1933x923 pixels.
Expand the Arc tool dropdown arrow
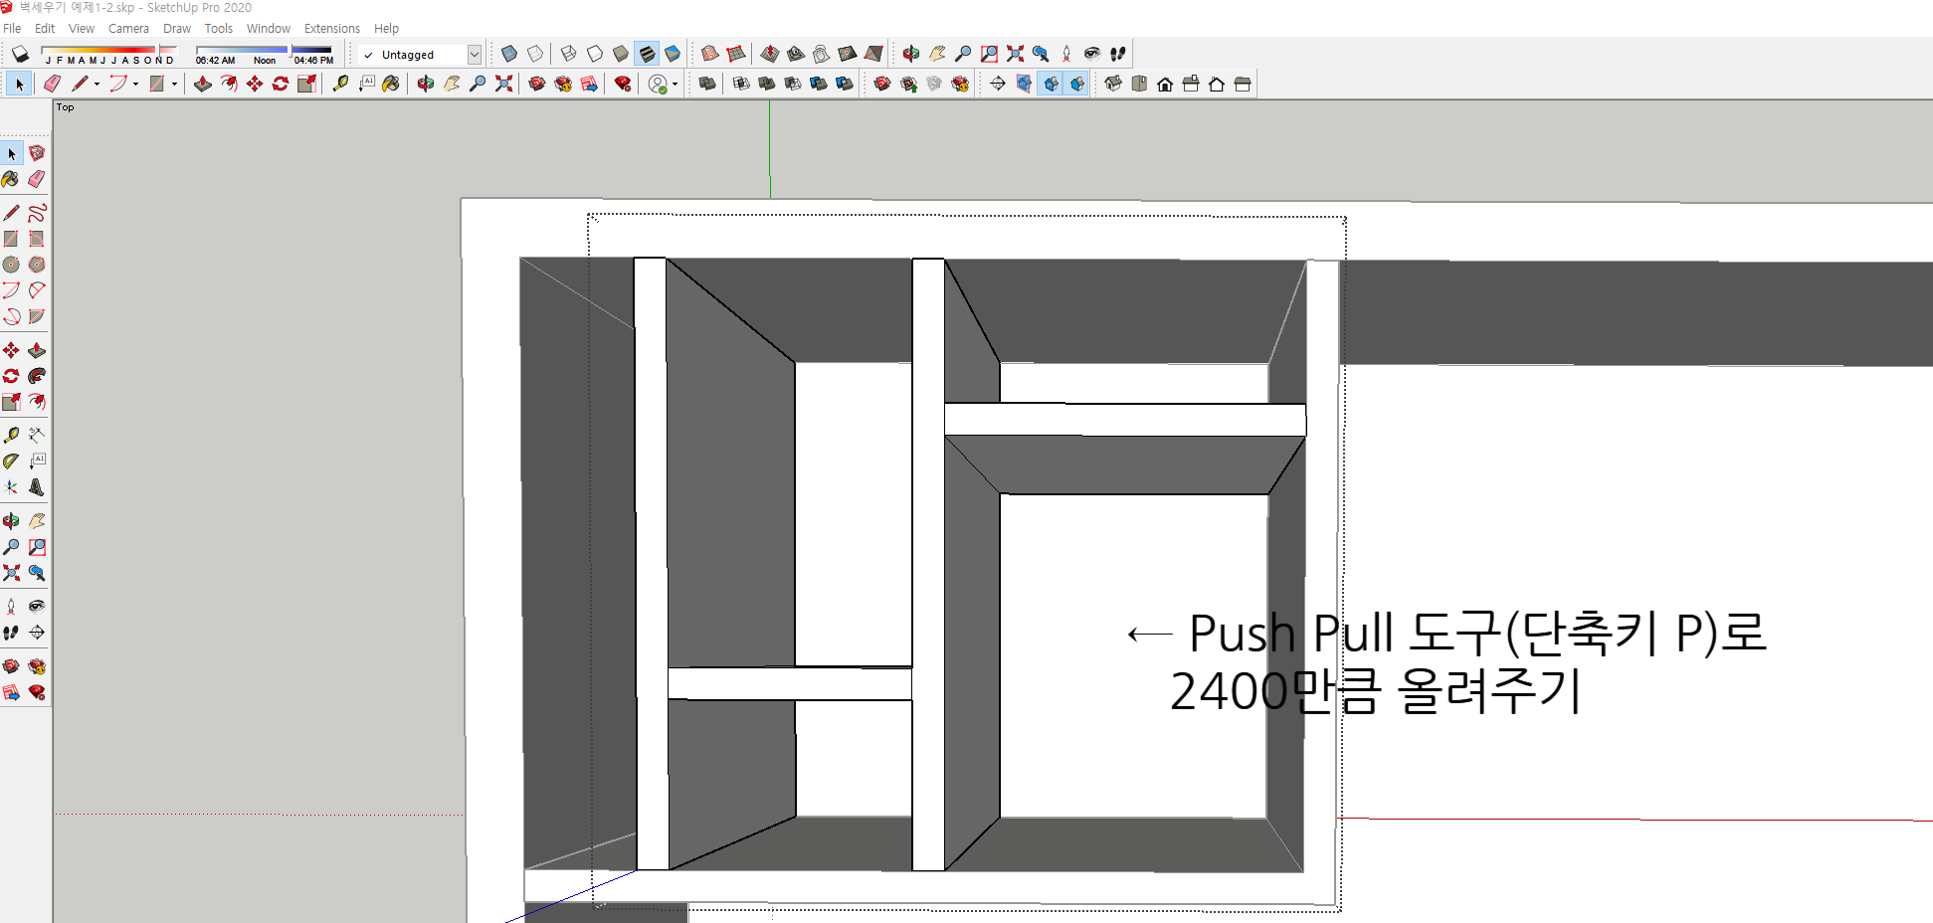pos(135,85)
